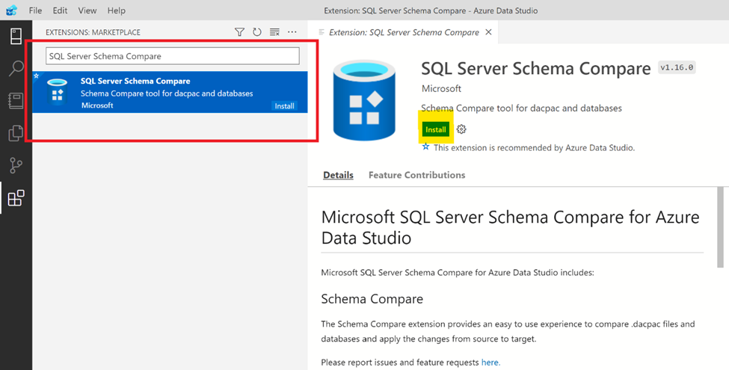Image resolution: width=729 pixels, height=370 pixels.
Task: Open the Search view in activity bar
Action: (16, 69)
